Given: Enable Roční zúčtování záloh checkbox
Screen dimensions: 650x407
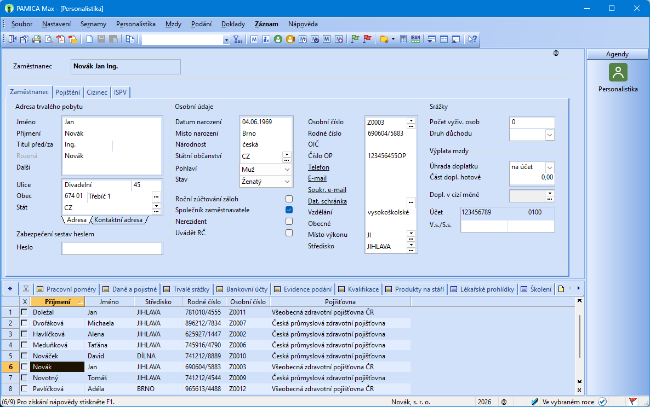Looking at the screenshot, I should (289, 199).
